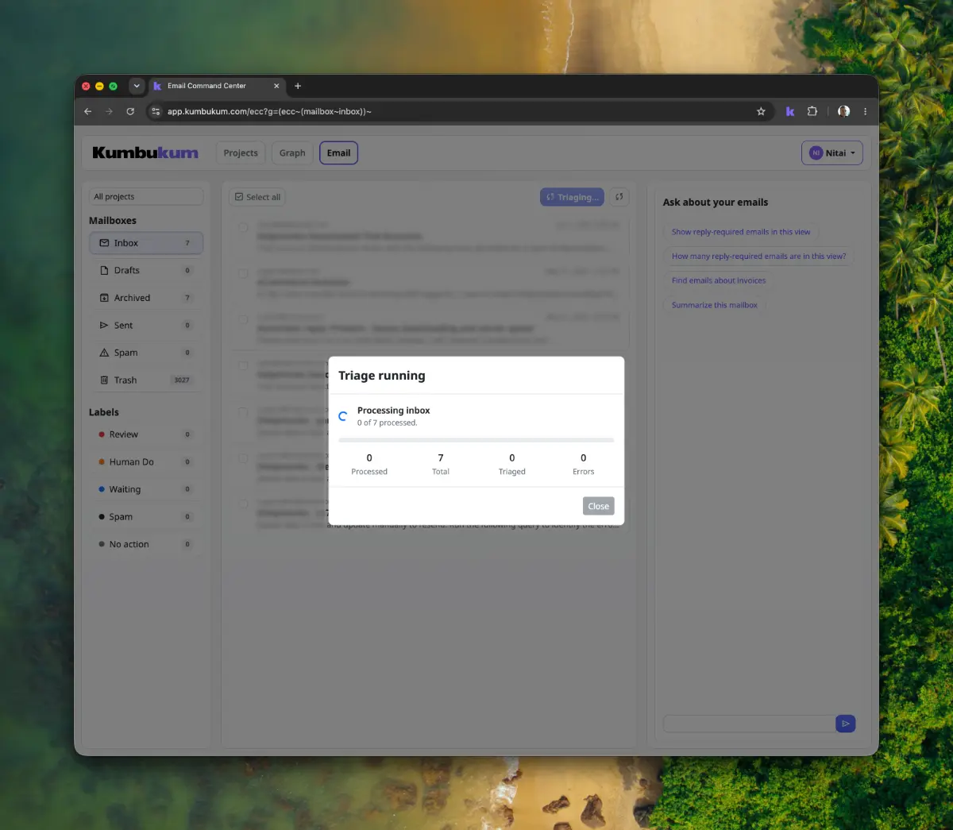Click the Total count in triage dialog
The width and height of the screenshot is (953, 830).
(x=441, y=457)
